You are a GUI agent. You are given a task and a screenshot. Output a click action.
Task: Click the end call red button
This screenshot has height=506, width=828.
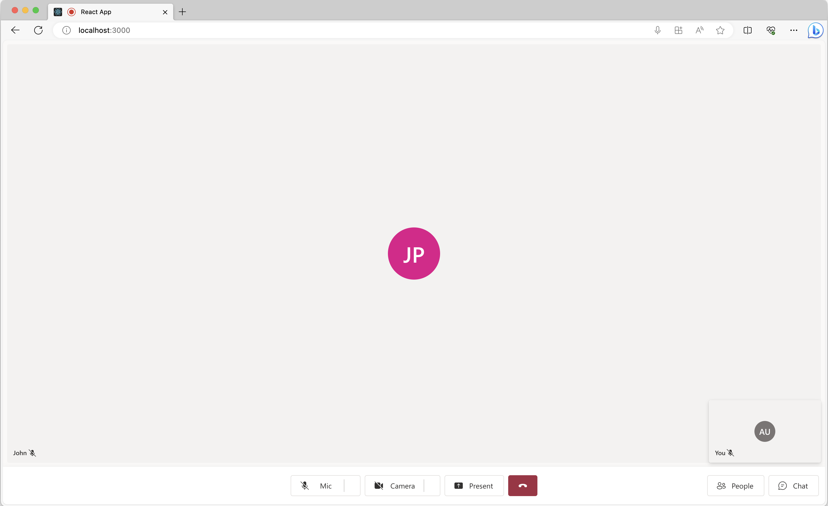click(x=522, y=485)
